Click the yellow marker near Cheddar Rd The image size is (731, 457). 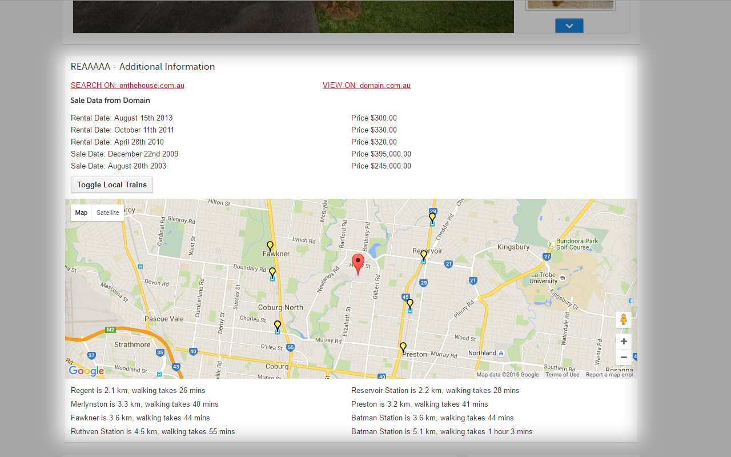coord(432,217)
